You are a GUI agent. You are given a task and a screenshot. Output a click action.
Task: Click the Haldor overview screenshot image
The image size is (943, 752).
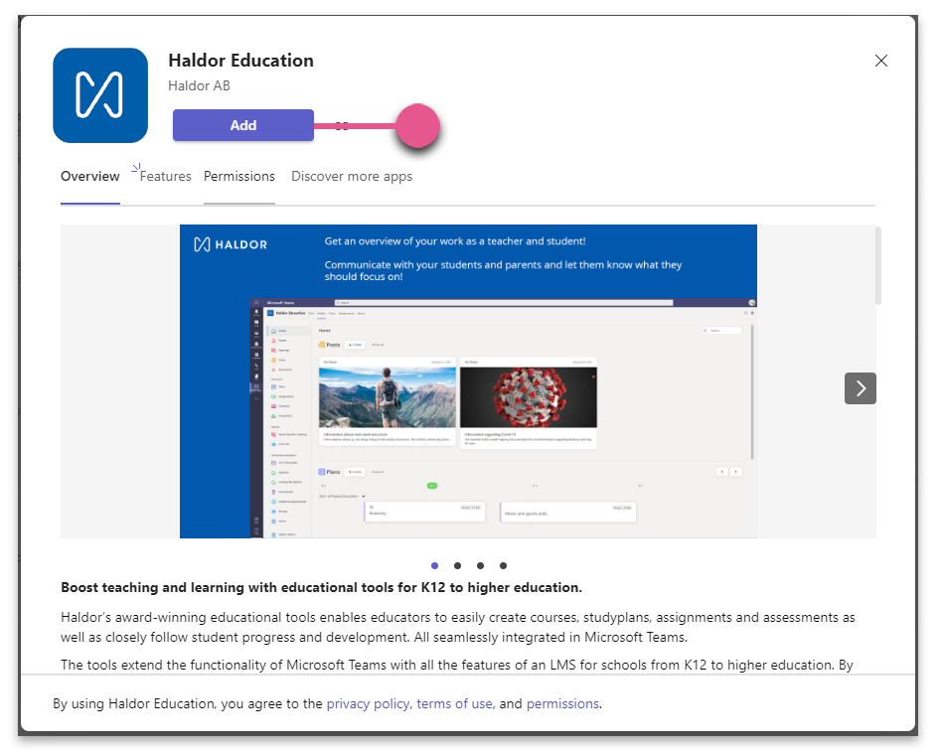click(x=468, y=381)
